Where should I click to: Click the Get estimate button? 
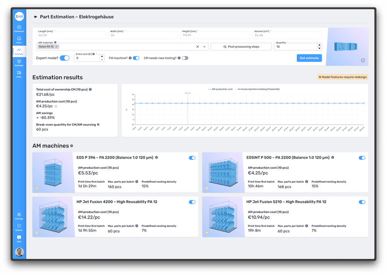tap(309, 58)
